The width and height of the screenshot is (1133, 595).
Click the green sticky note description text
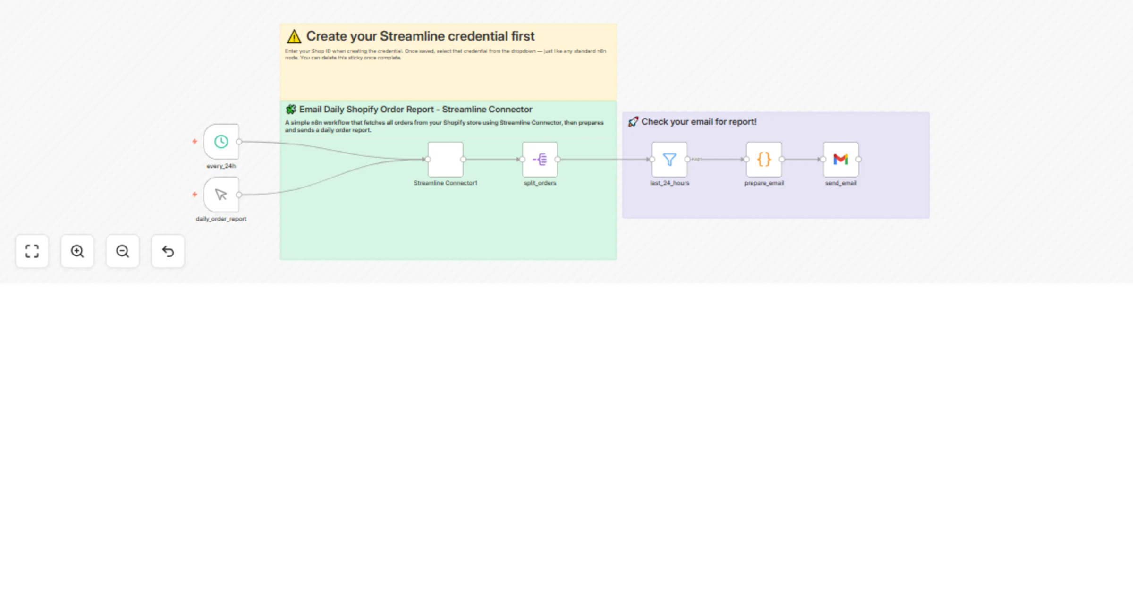(x=444, y=126)
